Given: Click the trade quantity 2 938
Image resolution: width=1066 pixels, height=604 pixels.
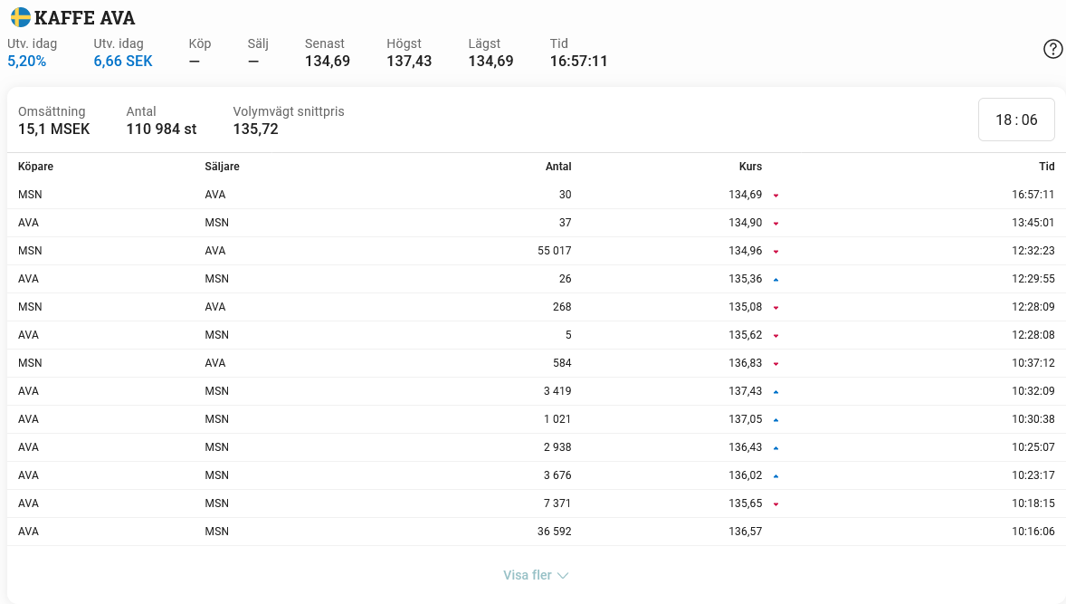Looking at the screenshot, I should (x=557, y=446).
